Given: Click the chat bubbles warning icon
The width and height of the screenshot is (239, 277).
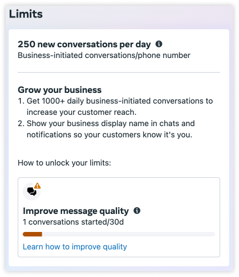Looking at the screenshot, I should click(x=31, y=191).
